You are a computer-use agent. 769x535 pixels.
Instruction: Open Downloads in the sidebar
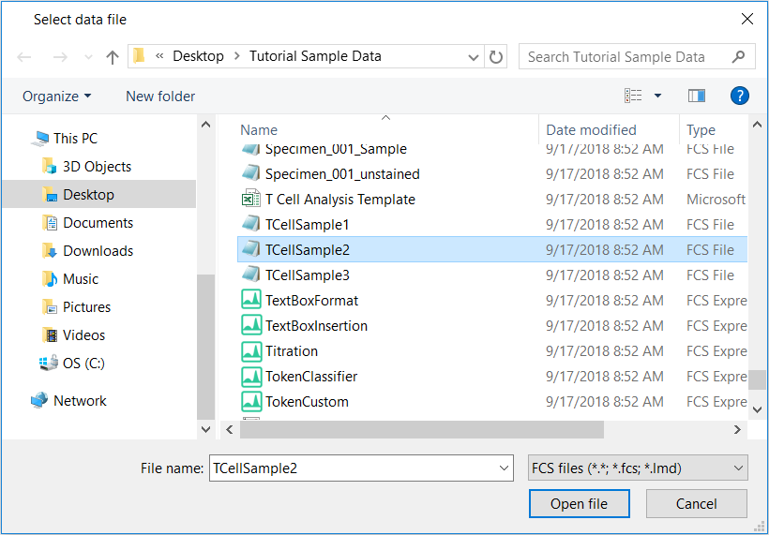[x=98, y=251]
